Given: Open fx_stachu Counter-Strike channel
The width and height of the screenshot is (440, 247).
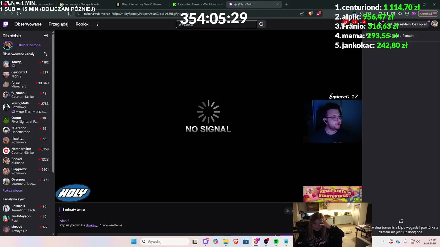Looking at the screenshot, I should point(26,95).
